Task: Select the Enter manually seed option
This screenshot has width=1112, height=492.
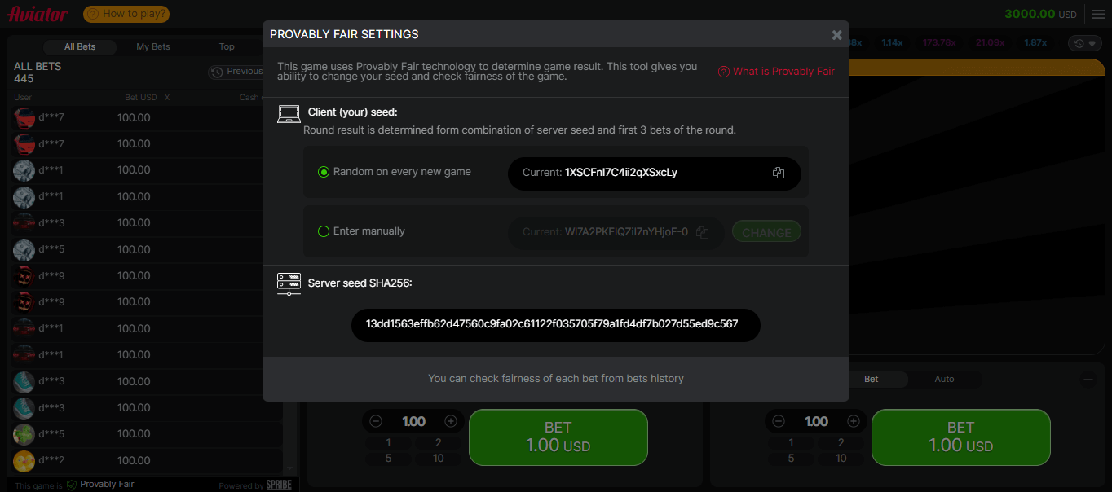Action: (324, 231)
